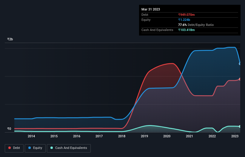Click the 2016 x-axis label
Image resolution: width=245 pixels, height=157 pixels.
click(x=77, y=136)
